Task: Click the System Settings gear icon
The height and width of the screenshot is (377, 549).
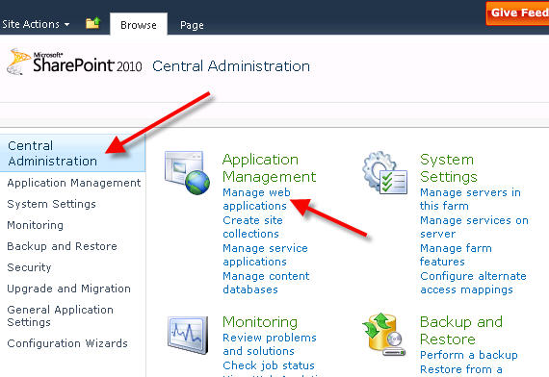Action: pyautogui.click(x=385, y=172)
